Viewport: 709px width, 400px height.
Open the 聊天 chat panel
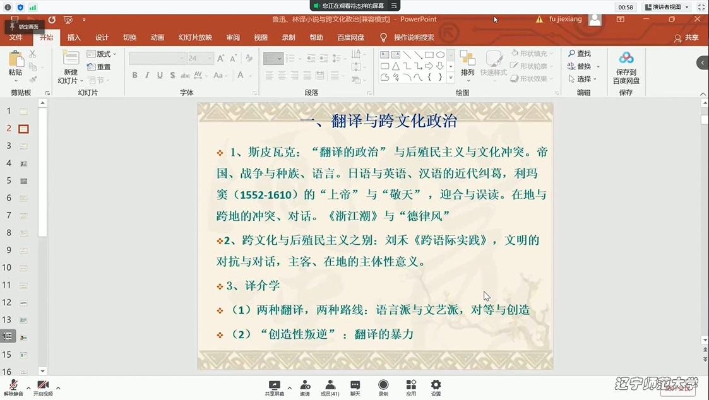point(354,386)
